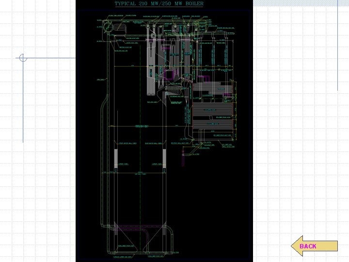This screenshot has width=349, height=262.
Task: Select the boiler title text at top
Action: tap(159, 3)
